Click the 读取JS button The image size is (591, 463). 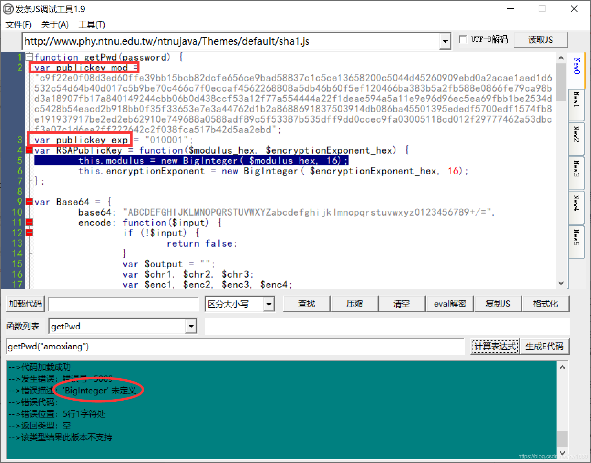coord(541,40)
